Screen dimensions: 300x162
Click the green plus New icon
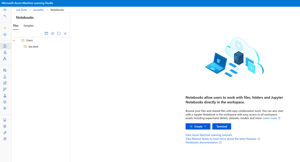pyautogui.click(x=5, y=28)
